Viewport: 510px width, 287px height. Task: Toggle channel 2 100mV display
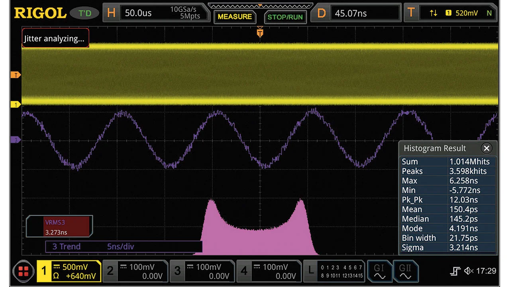135,271
